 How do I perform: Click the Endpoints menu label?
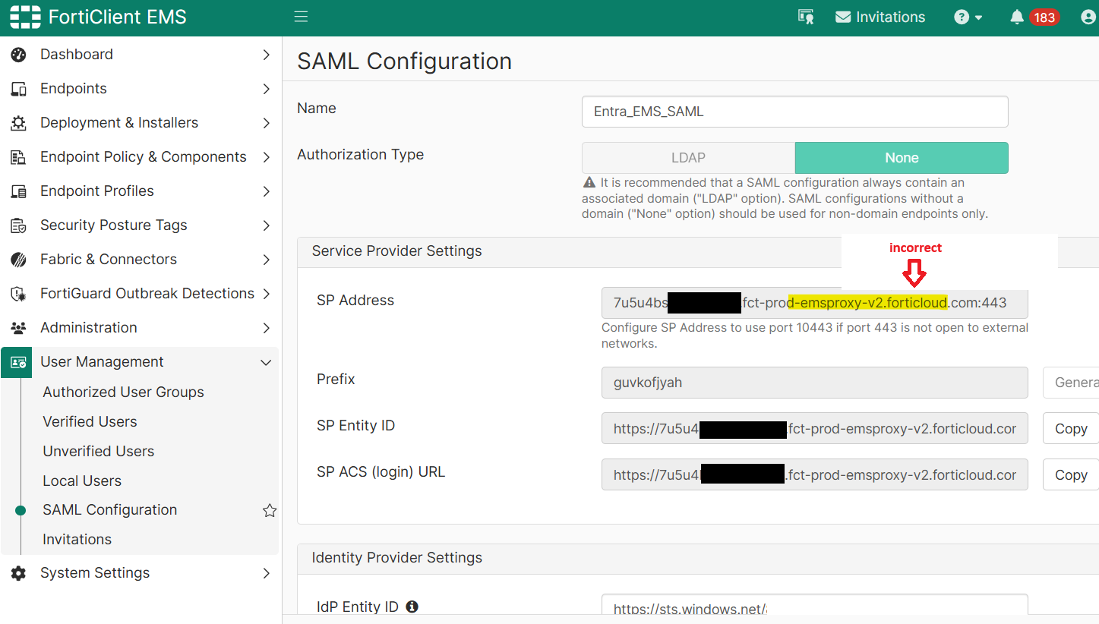point(74,89)
